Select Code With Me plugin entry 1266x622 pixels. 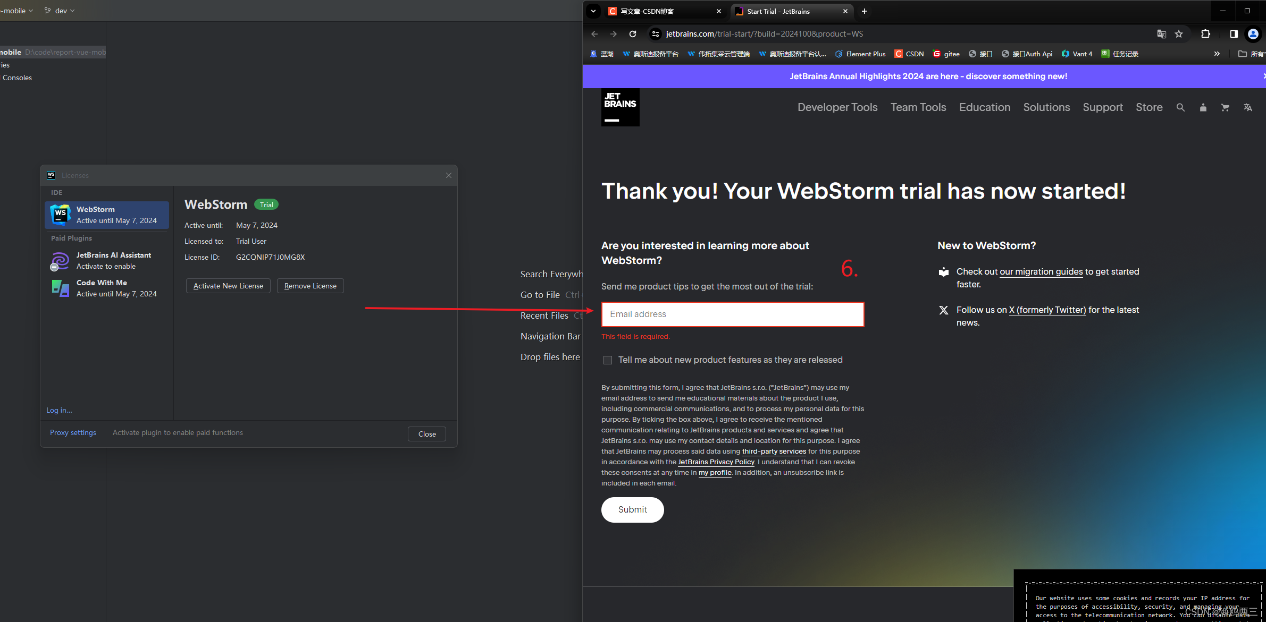[x=107, y=288]
